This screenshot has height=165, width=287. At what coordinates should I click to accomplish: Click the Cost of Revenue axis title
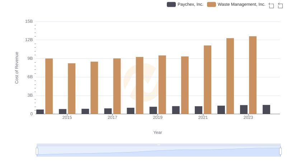(x=17, y=68)
